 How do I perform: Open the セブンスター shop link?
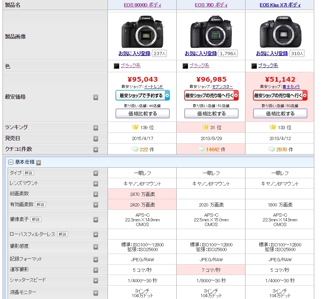coord(222,87)
